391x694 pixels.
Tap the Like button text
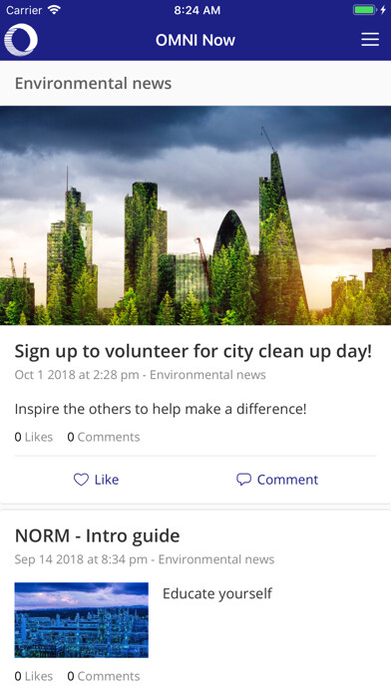(107, 480)
